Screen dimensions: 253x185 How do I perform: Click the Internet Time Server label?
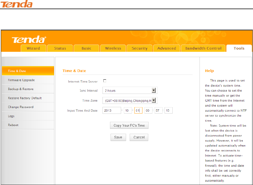83,81
